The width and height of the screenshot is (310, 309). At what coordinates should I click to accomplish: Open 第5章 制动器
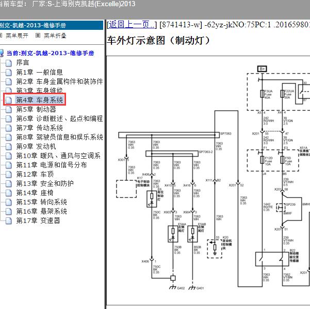tap(36, 109)
